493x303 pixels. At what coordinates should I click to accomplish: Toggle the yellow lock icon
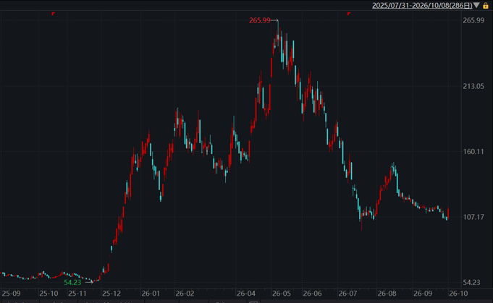(486, 5)
